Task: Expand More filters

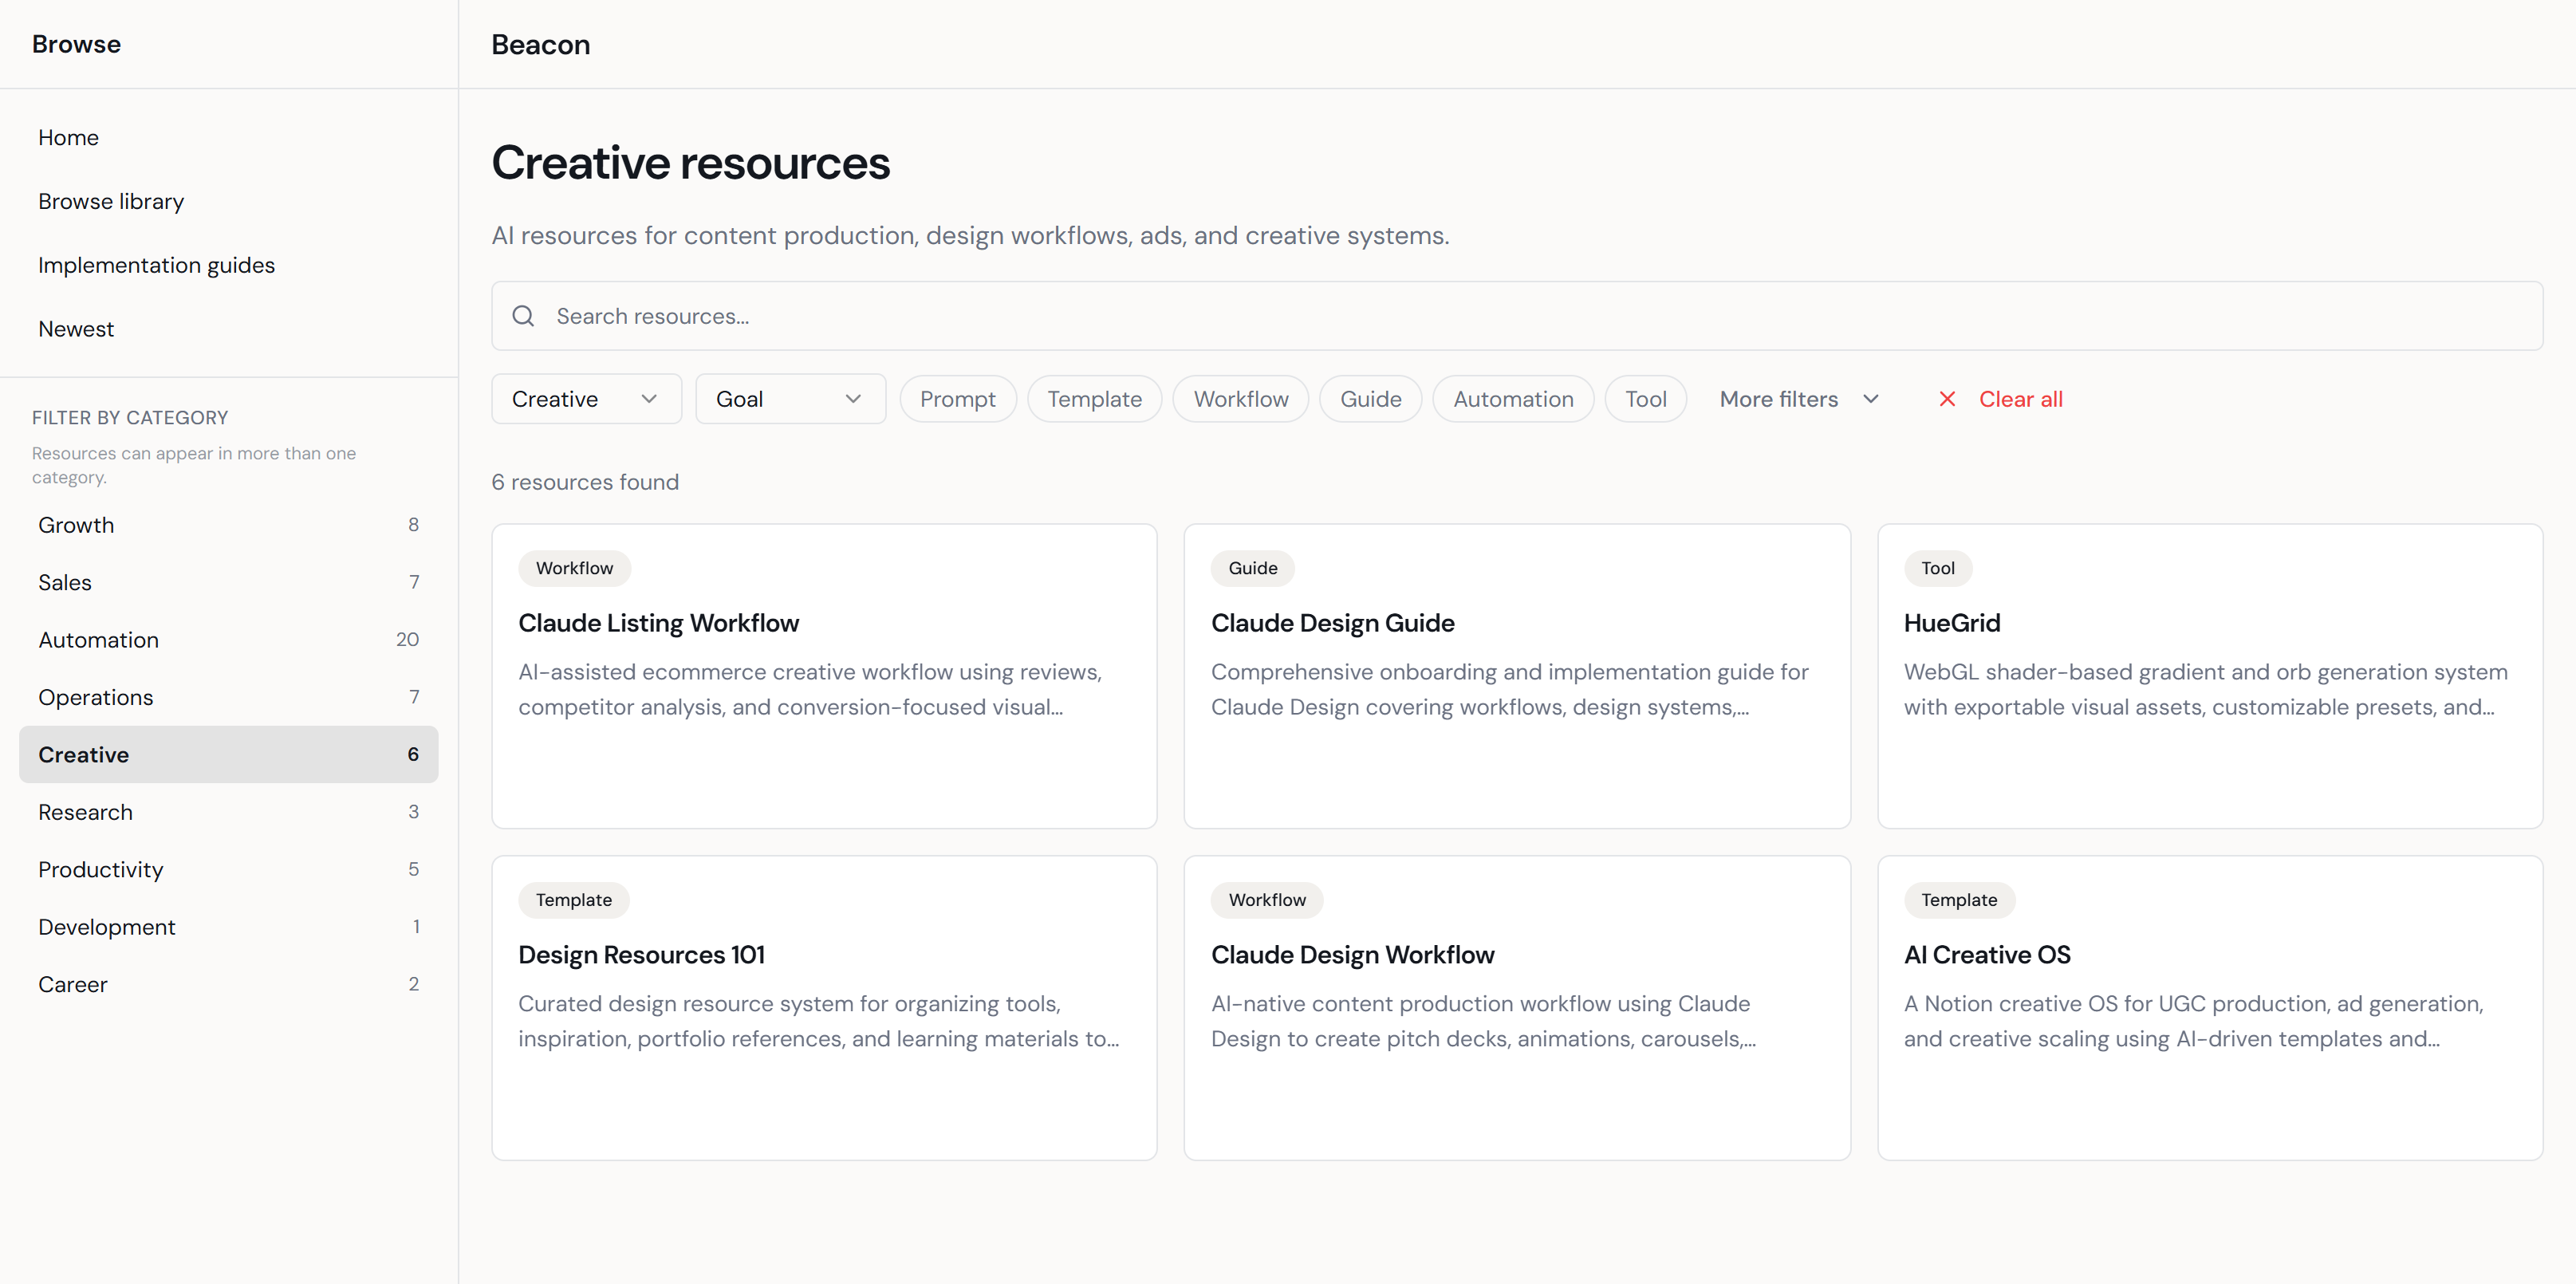Action: 1799,399
